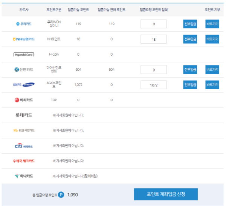This screenshot has height=208, width=226.
Task: Click the 삼성카드 Samsung logo
Action: click(x=24, y=85)
